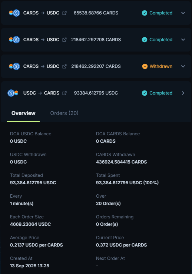Screen dimensions: 192x274
Task: Click completed checkmark icon on 218462.292208 row
Action: click(145, 40)
